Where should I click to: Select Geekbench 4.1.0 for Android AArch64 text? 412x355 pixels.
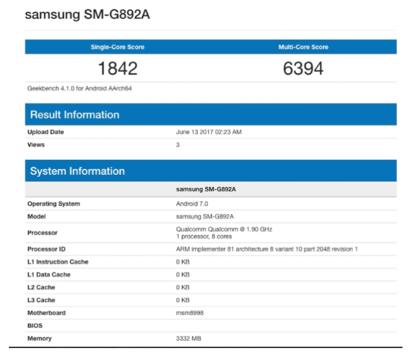[79, 89]
